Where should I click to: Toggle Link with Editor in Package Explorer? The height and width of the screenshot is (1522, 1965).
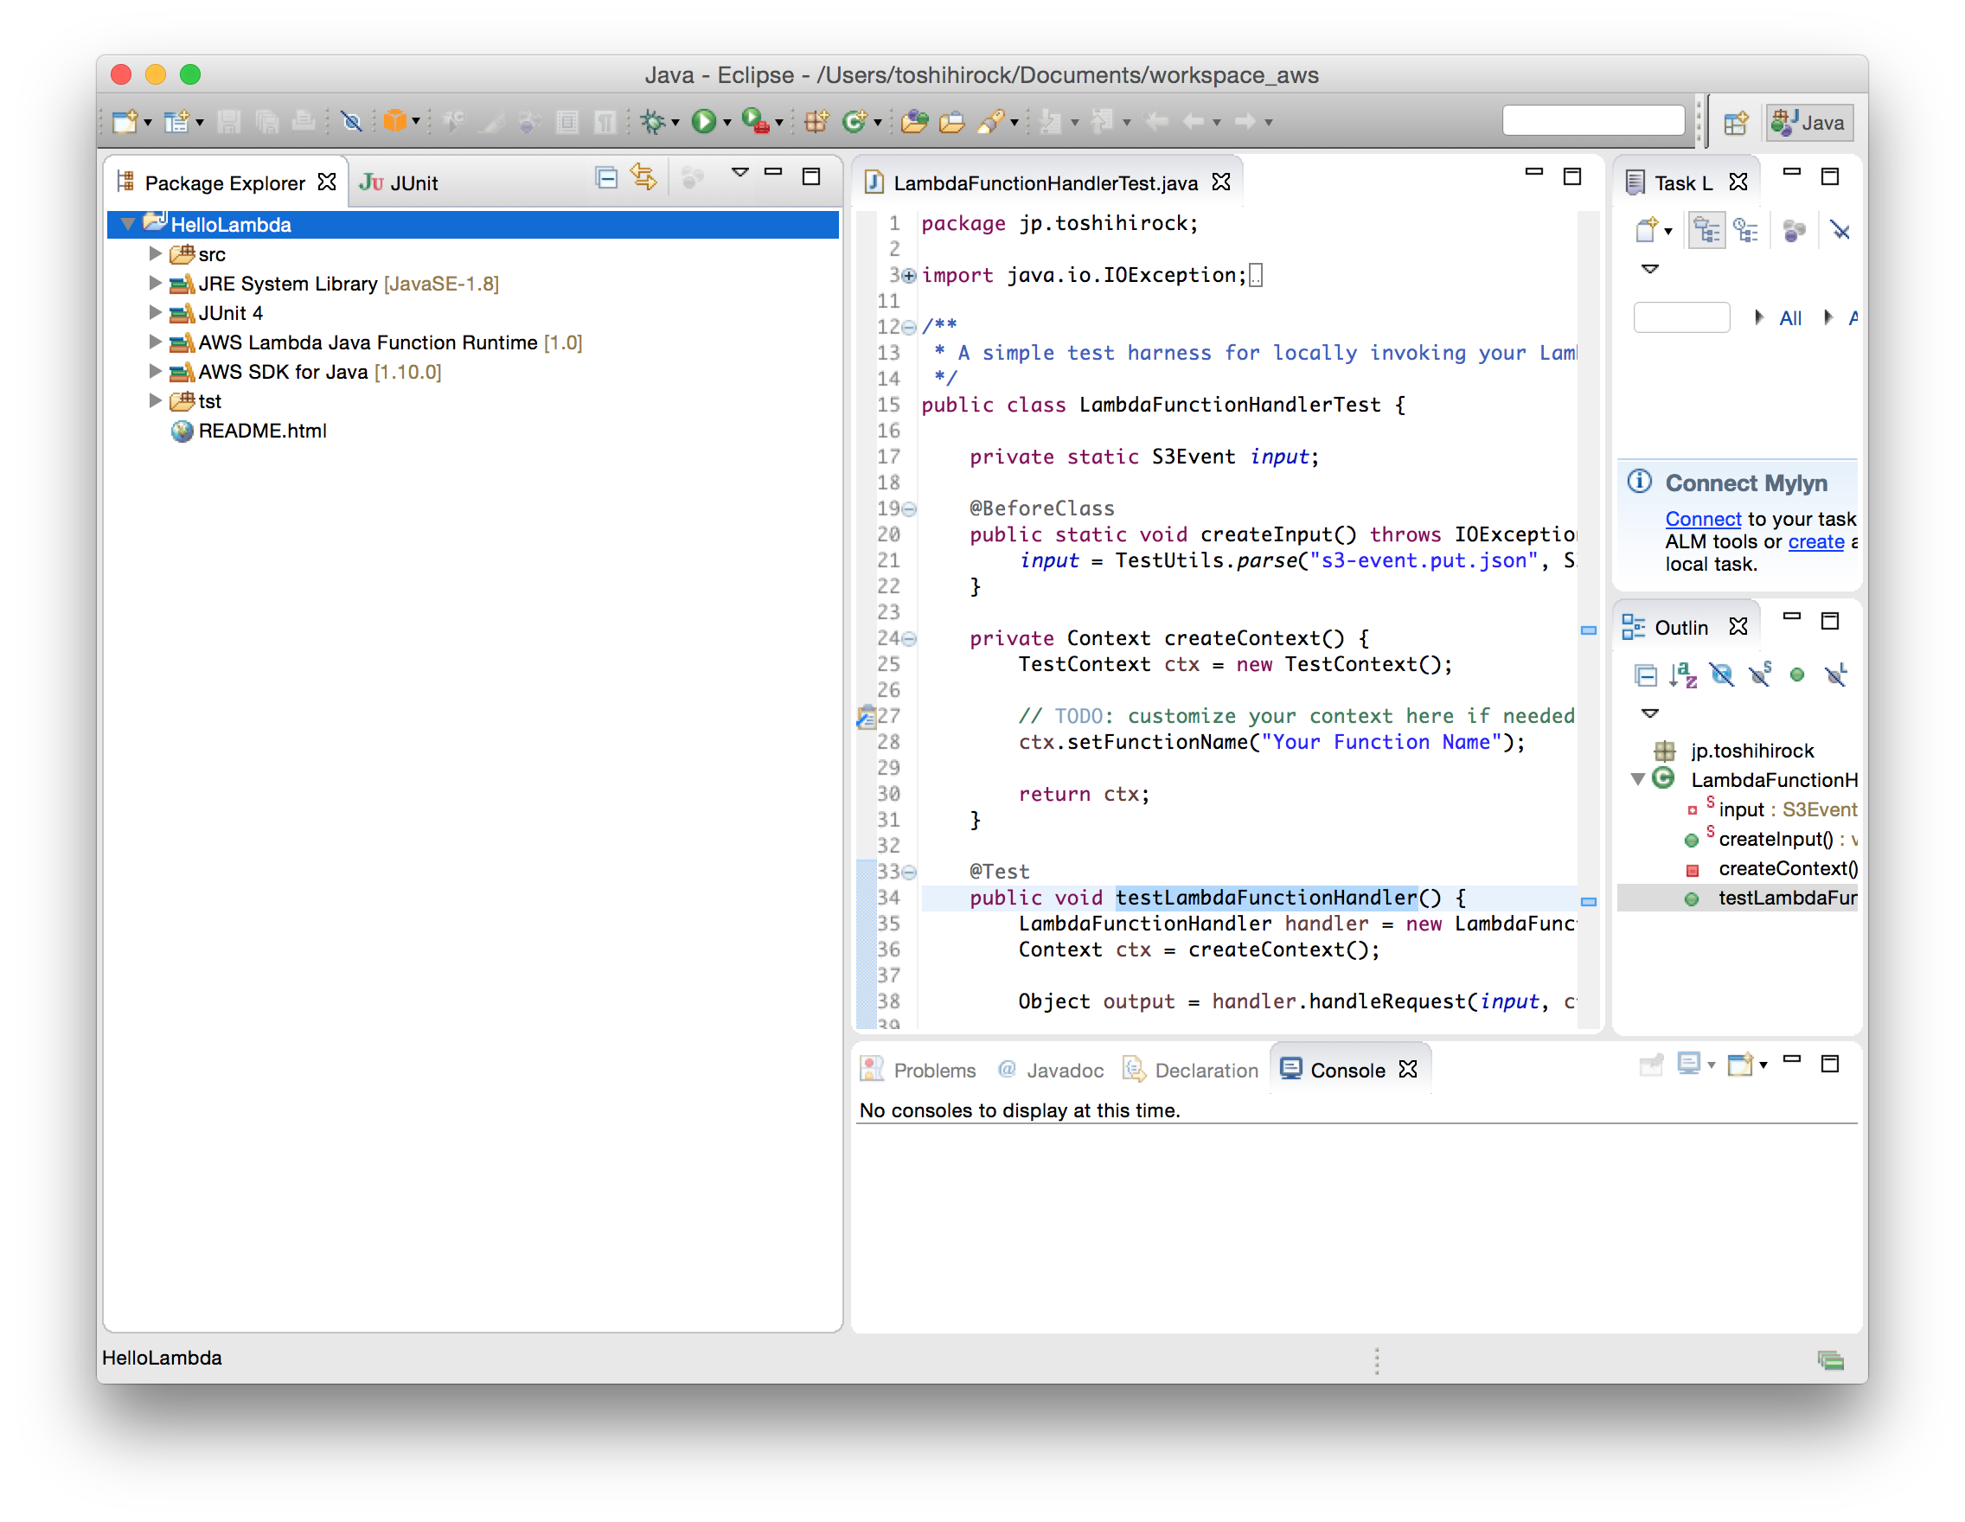coord(643,178)
